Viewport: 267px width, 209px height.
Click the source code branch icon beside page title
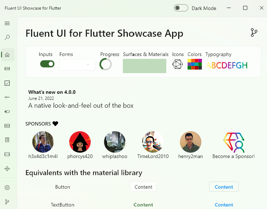tap(254, 32)
